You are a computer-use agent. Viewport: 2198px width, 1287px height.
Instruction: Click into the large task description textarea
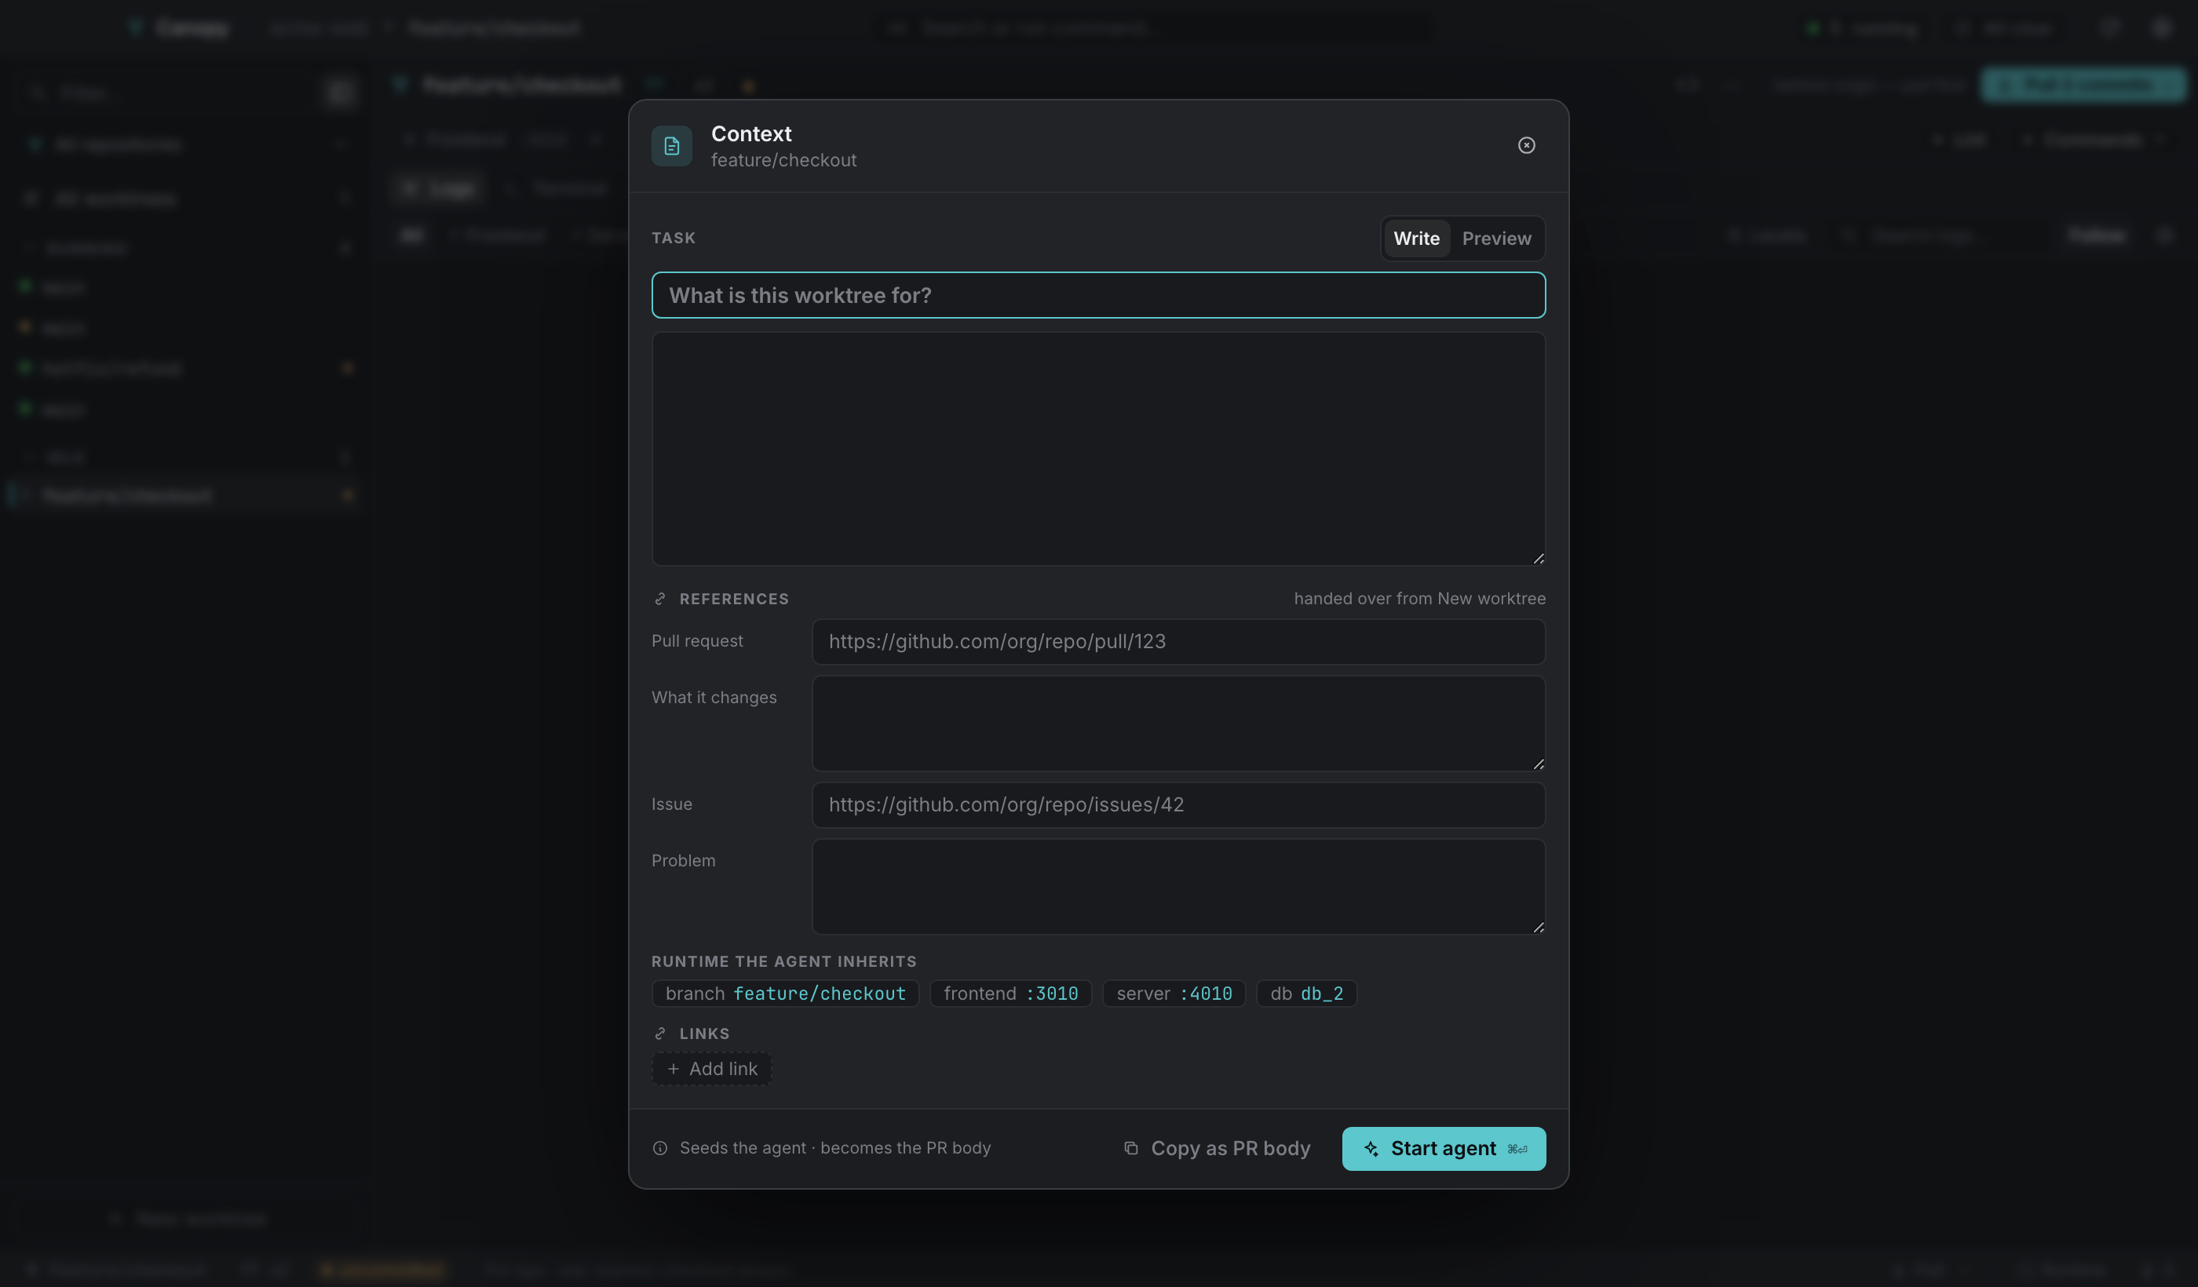[x=1098, y=448]
